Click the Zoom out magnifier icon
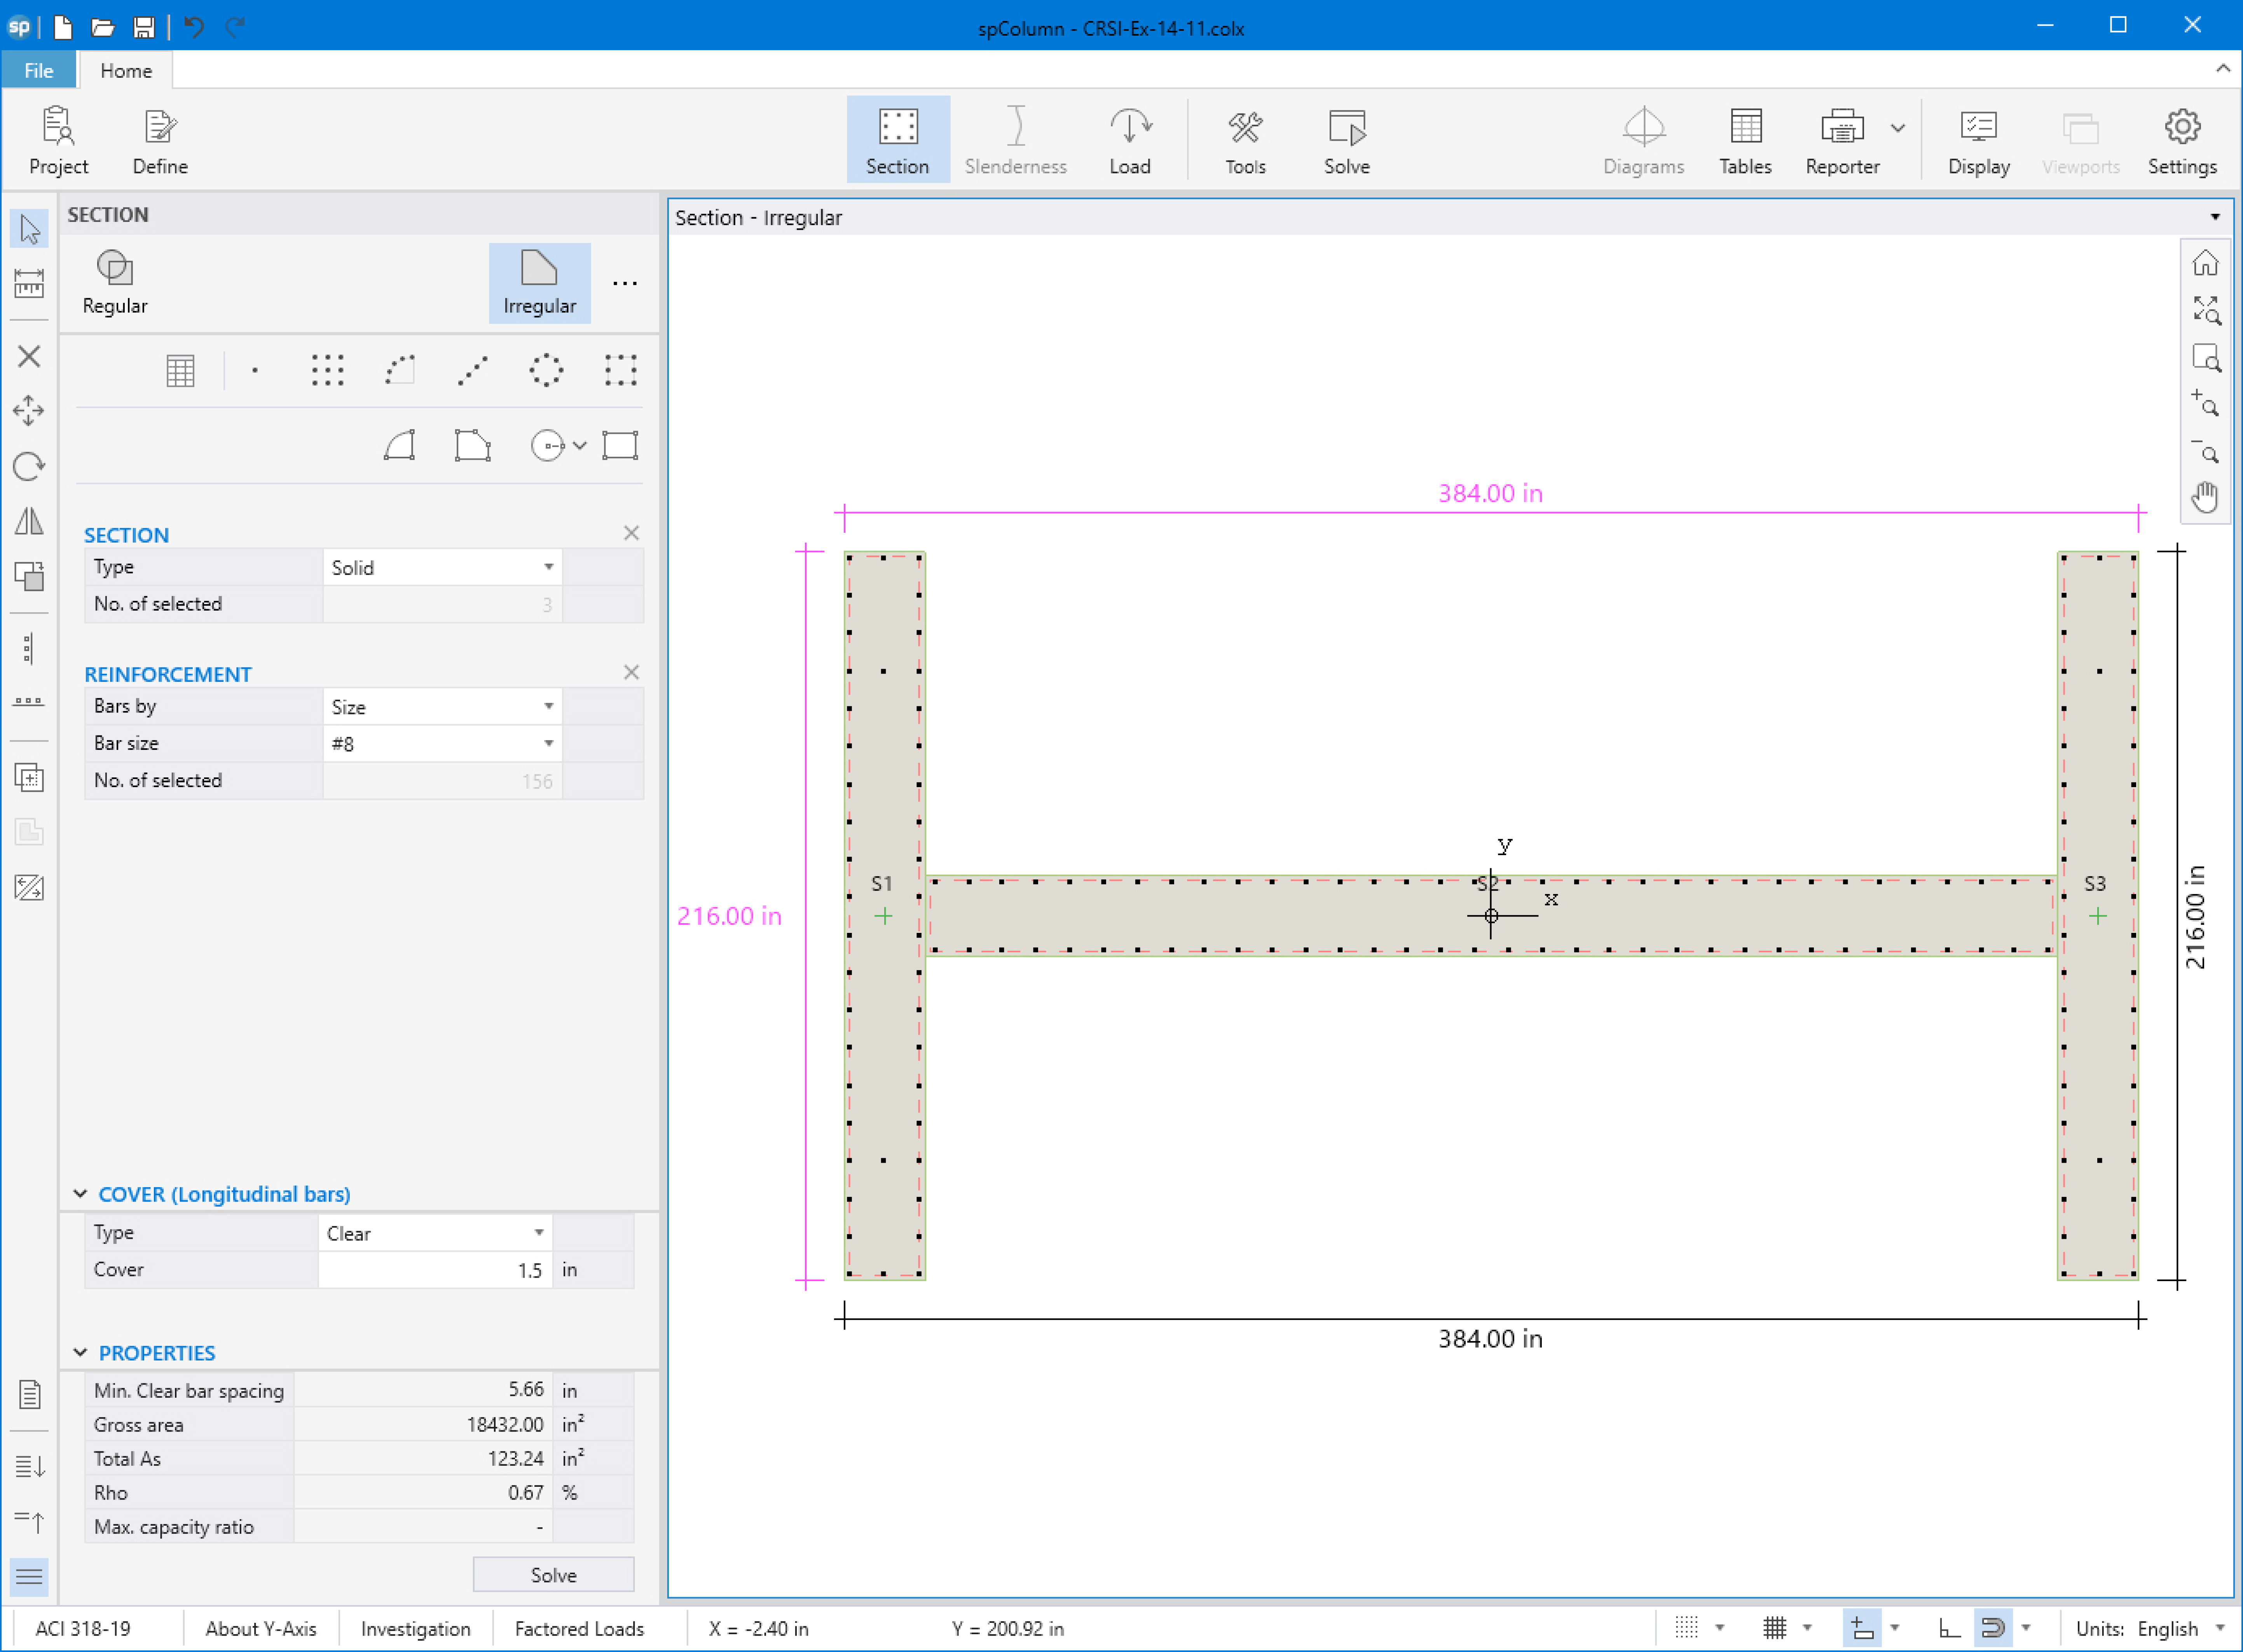This screenshot has height=1652, width=2243. click(x=2205, y=450)
